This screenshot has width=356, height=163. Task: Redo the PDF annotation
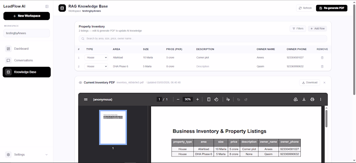tap(246, 99)
